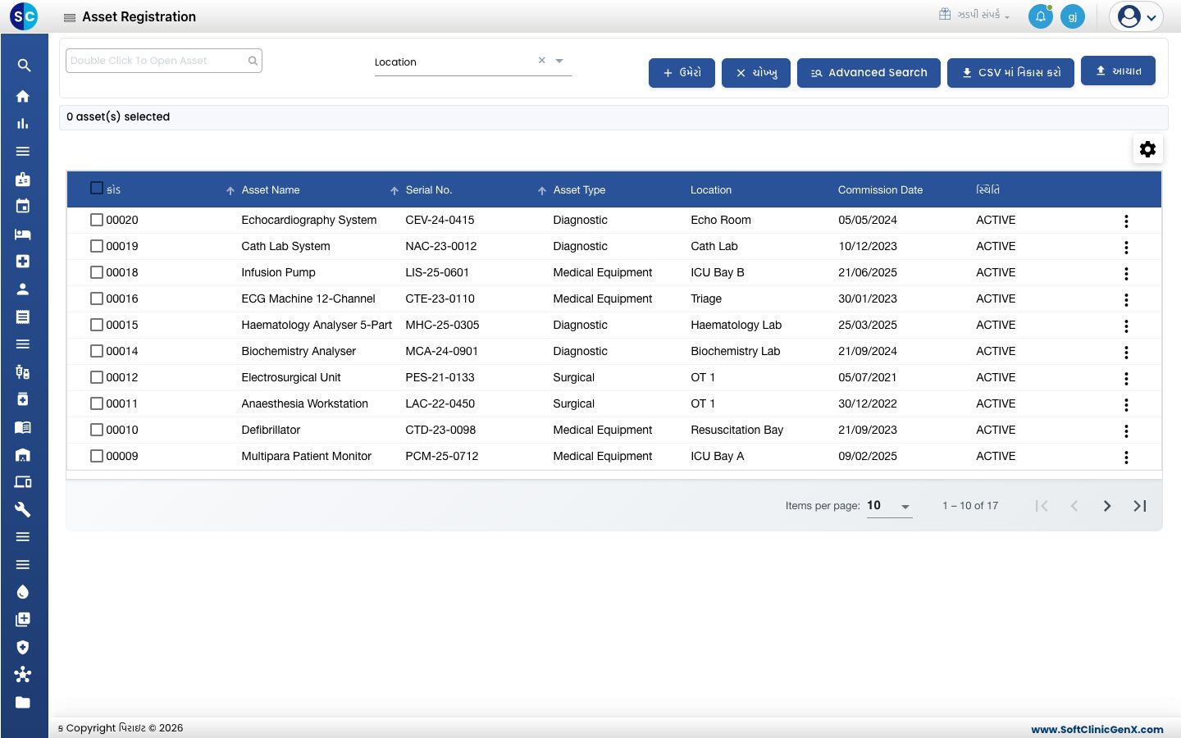This screenshot has width=1181, height=738.
Task: Open the sidebar search magnifier icon
Action: click(24, 66)
